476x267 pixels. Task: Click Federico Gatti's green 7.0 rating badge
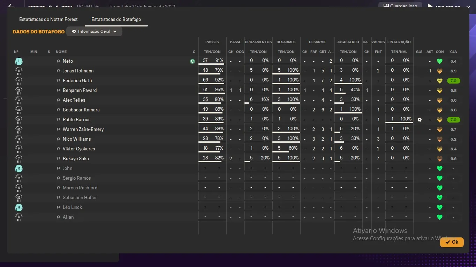pyautogui.click(x=453, y=81)
